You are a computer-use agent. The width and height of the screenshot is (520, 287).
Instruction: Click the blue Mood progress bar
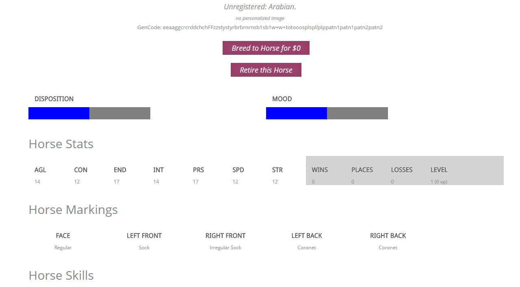point(297,113)
